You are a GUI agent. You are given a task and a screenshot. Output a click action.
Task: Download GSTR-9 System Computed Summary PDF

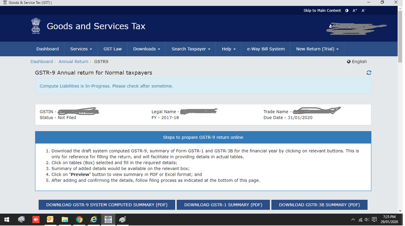click(x=107, y=205)
